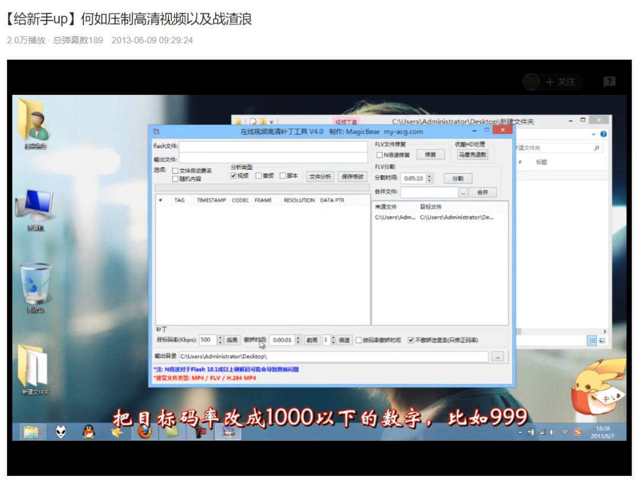Click the RESOLUTION column header
Viewport: 640px width, 480px height.
click(299, 200)
